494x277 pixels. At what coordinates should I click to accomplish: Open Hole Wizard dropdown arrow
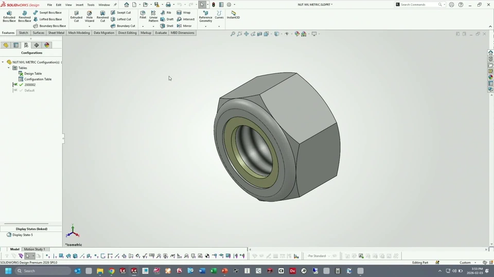point(90,26)
